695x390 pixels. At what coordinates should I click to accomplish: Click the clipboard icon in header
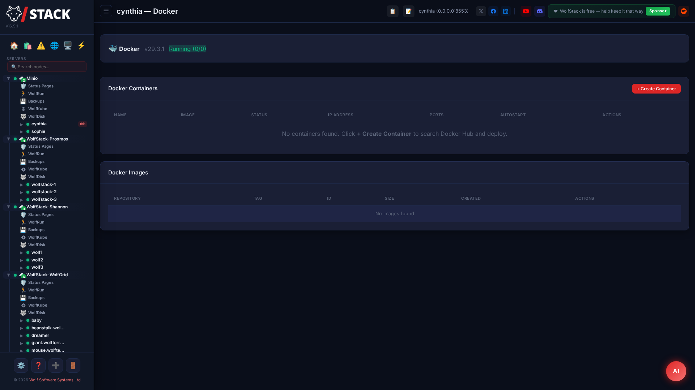(x=393, y=11)
